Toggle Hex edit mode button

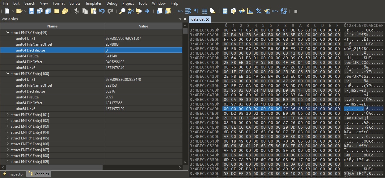click(180, 11)
